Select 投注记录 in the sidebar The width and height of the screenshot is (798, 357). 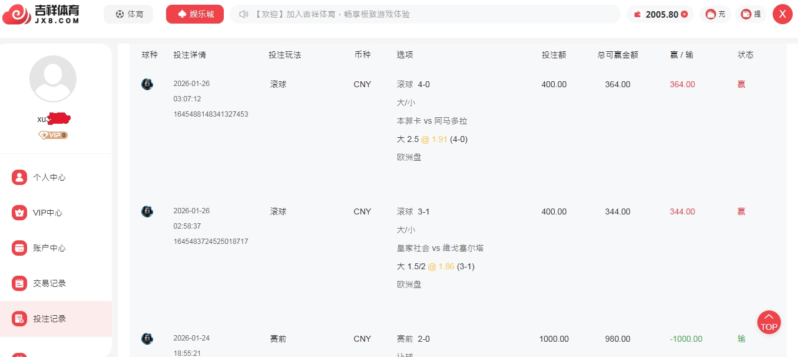49,319
